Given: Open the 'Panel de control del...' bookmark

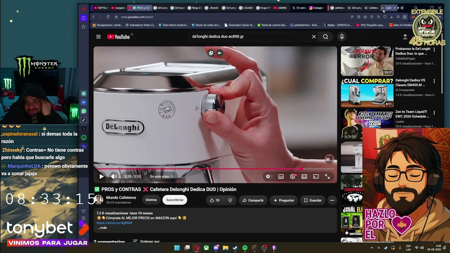Looking at the screenshot, I should (x=272, y=25).
